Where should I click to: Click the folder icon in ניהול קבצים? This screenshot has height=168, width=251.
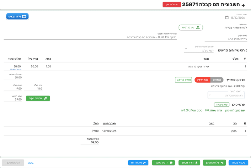pos(24,17)
